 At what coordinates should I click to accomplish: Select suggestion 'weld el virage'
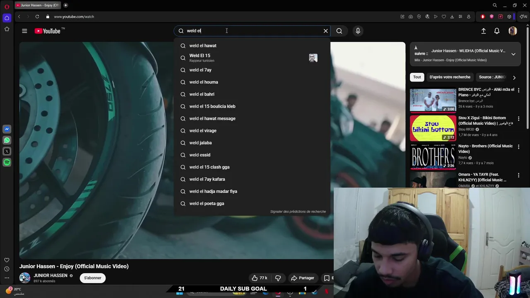[252, 130]
